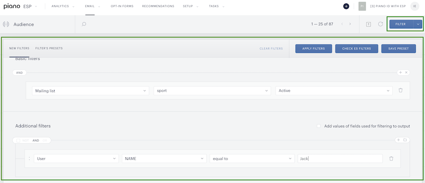Click the search magnifier icon

click(84, 24)
